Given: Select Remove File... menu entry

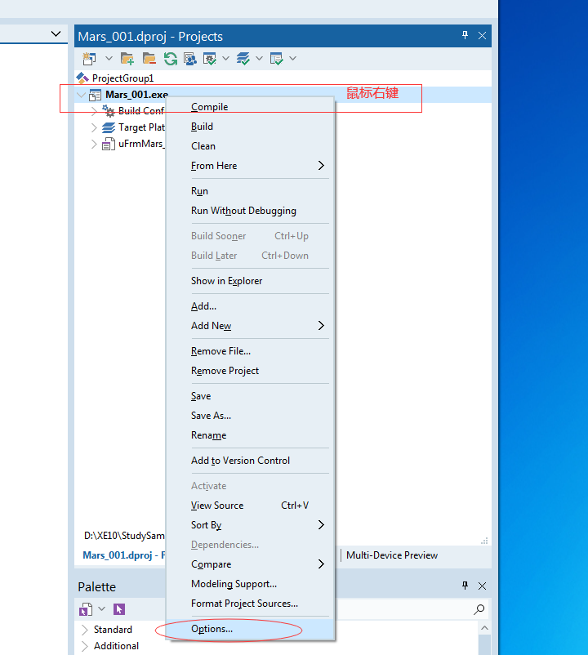Looking at the screenshot, I should click(251, 351).
